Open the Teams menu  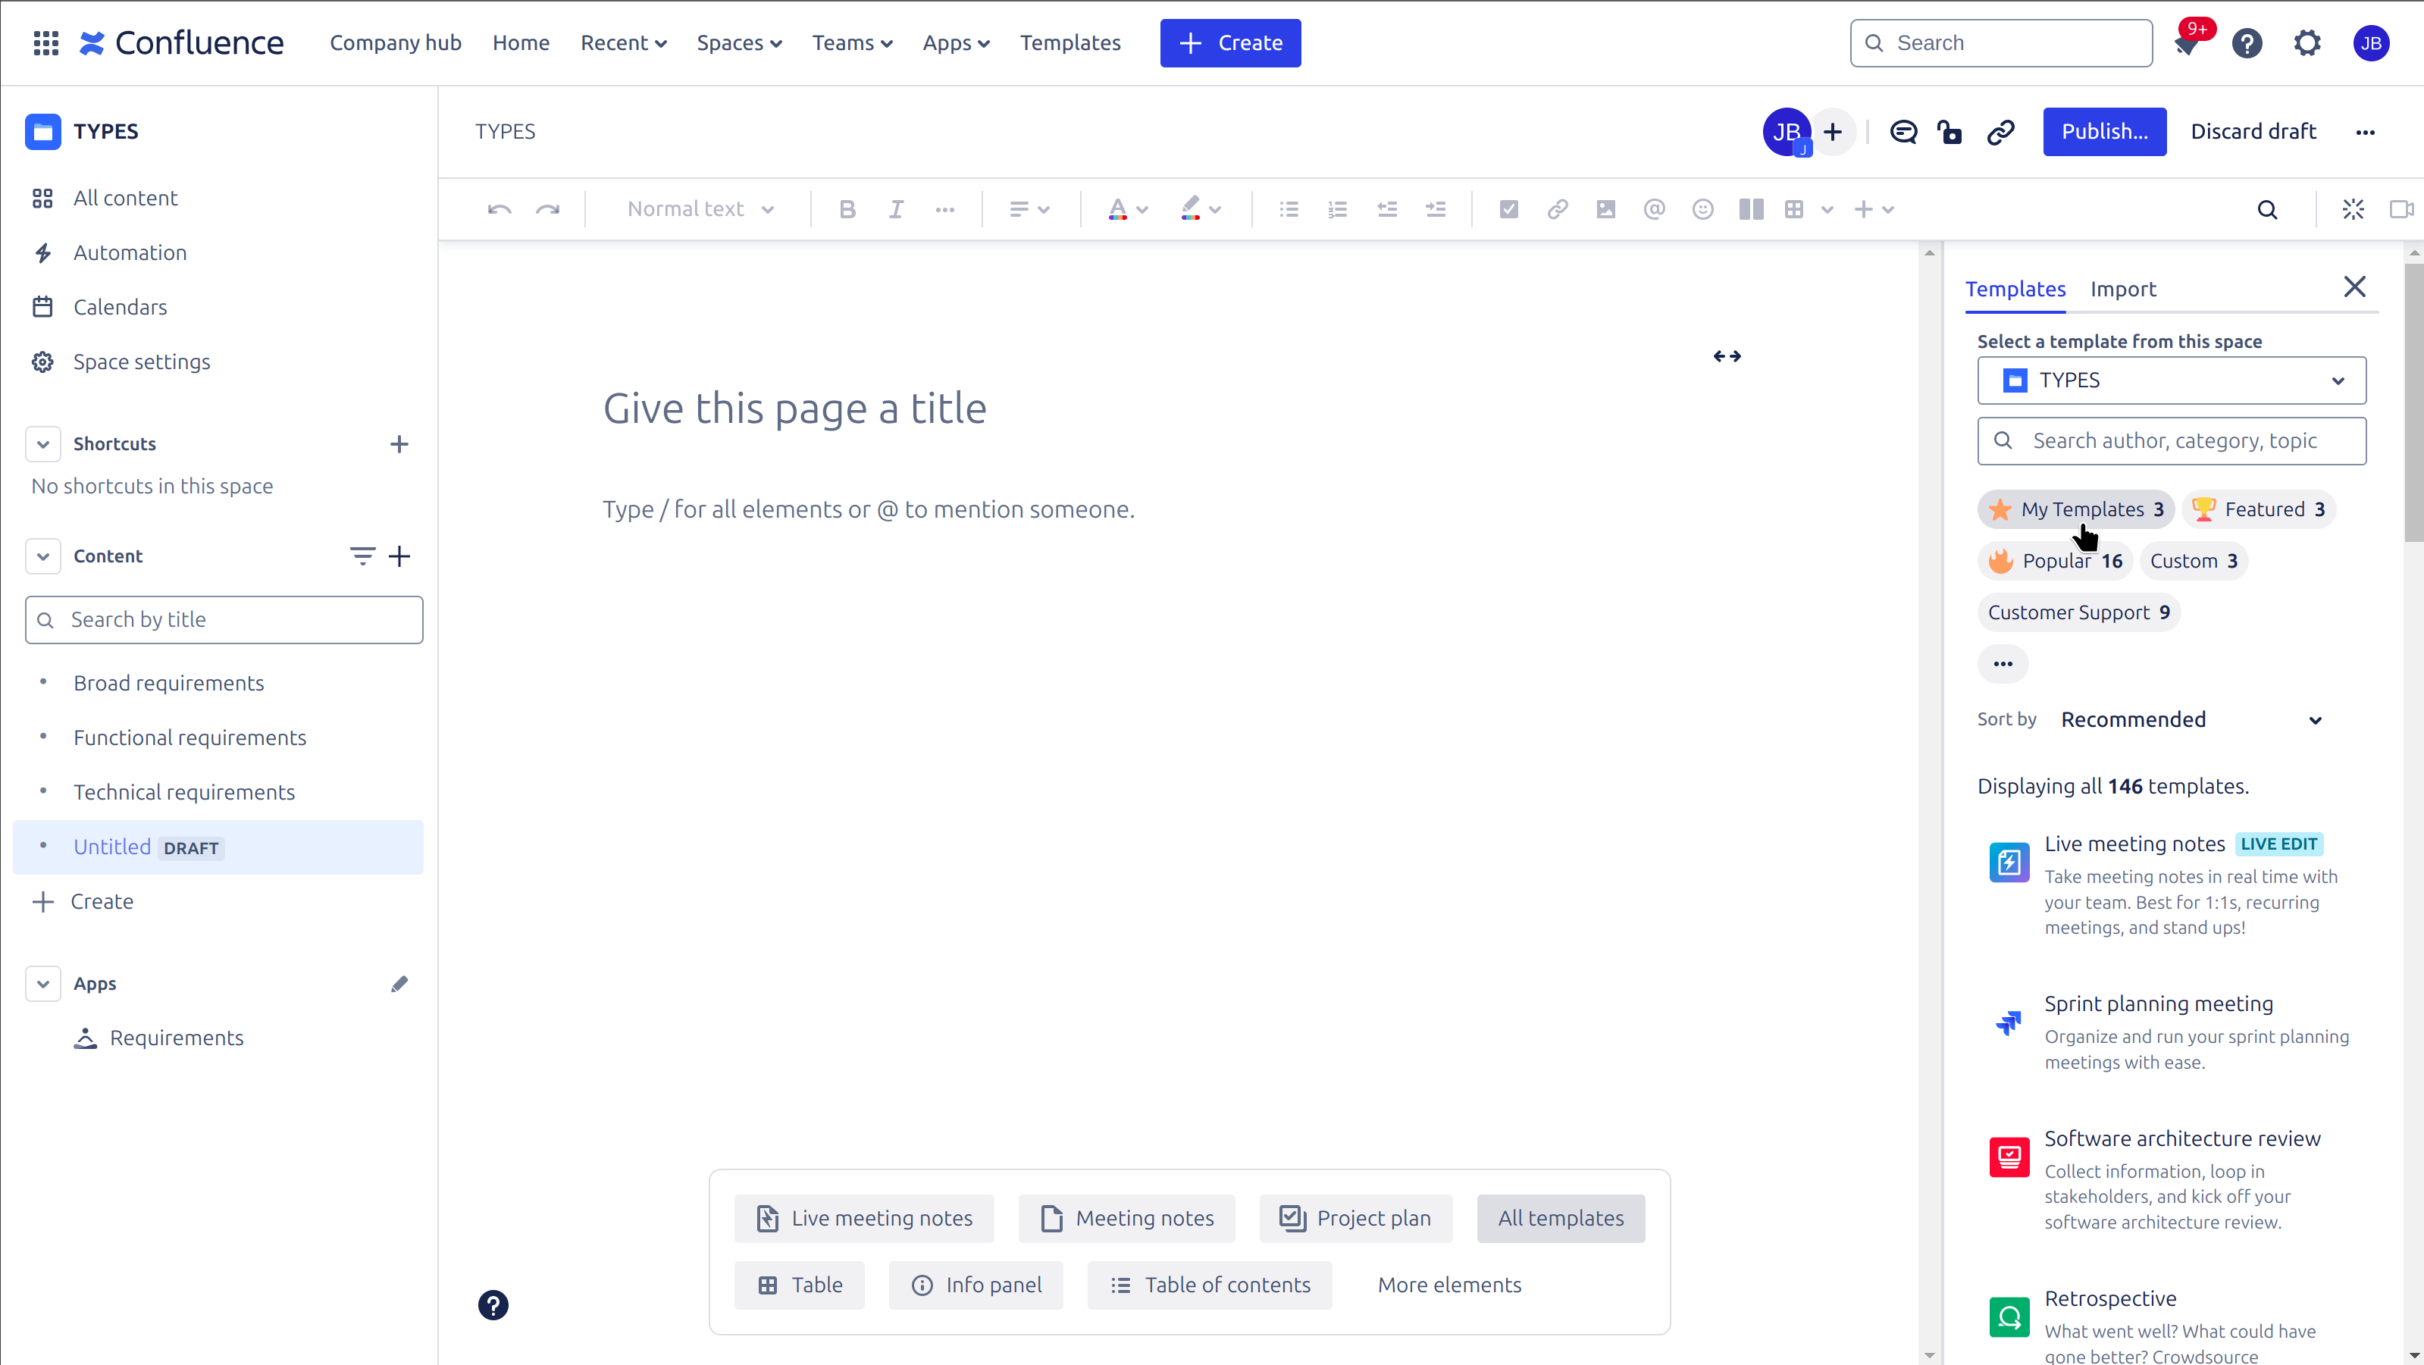coord(852,42)
